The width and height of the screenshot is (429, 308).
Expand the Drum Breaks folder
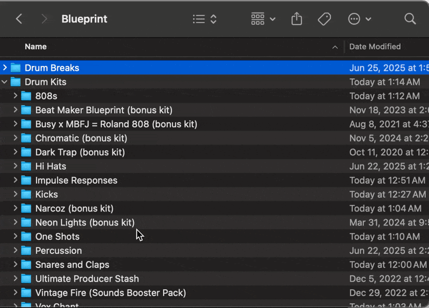5,68
